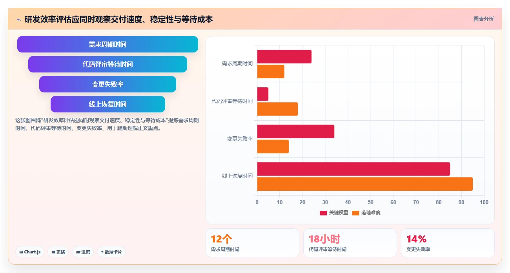
Task: Open the 12个 data card
Action: click(252, 243)
